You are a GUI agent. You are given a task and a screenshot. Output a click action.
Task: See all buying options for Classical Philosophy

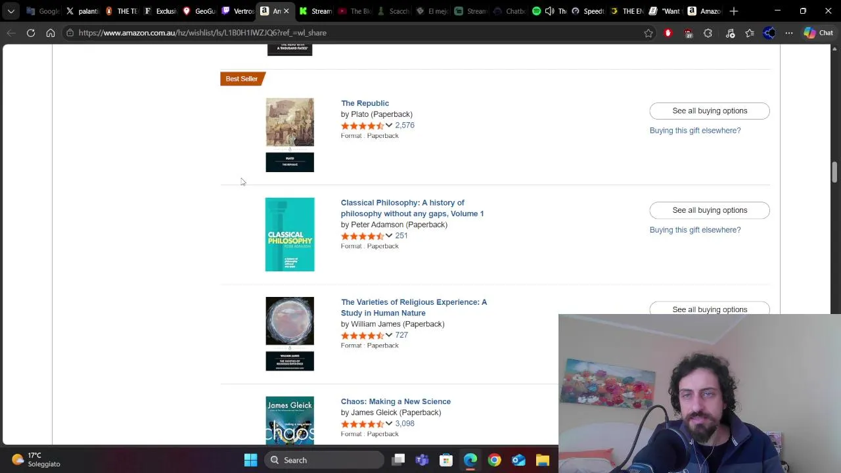[710, 210]
